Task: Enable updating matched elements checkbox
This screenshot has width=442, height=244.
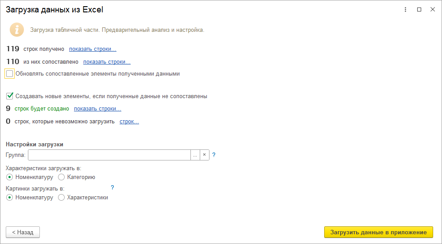Action: tap(10, 74)
